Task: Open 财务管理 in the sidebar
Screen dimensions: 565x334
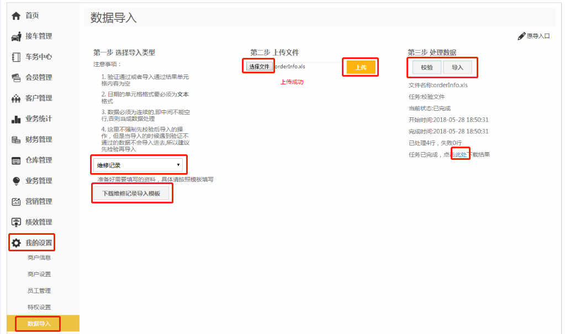Action: coord(38,139)
